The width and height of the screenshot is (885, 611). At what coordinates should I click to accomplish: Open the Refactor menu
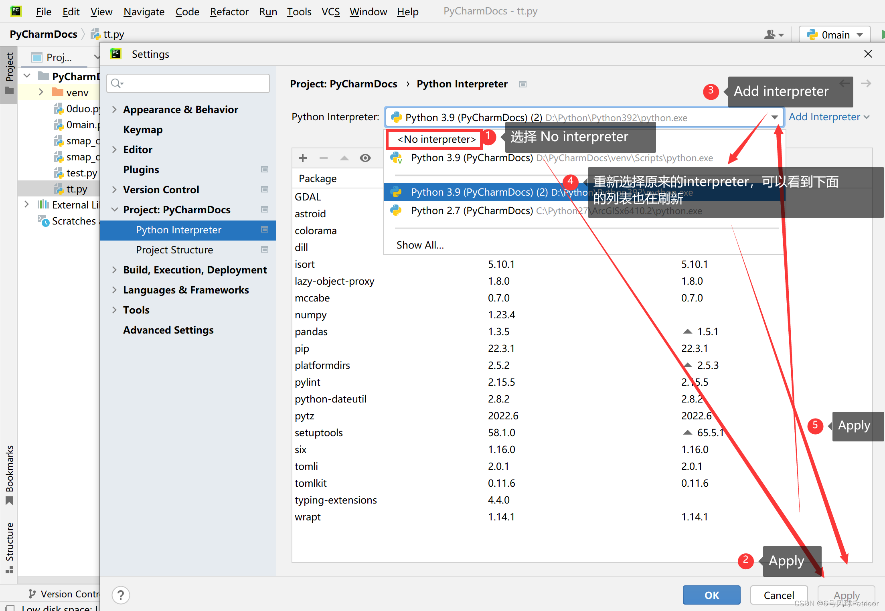(229, 12)
